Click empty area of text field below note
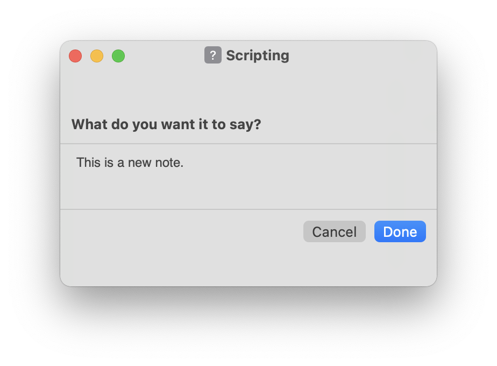 (x=248, y=191)
